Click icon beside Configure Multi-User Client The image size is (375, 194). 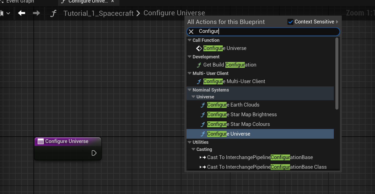(199, 82)
